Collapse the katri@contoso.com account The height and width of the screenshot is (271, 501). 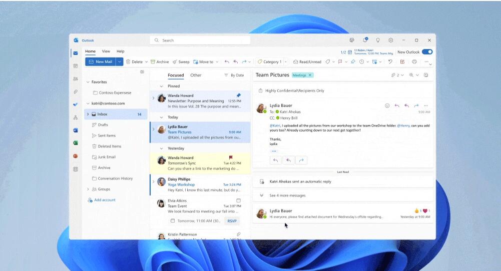(88, 103)
